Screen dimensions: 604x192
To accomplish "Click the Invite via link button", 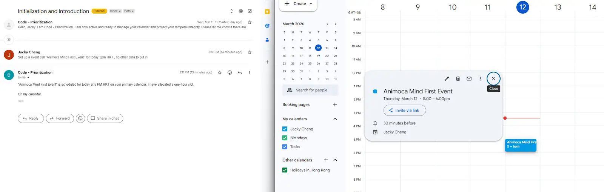I will click(x=404, y=111).
